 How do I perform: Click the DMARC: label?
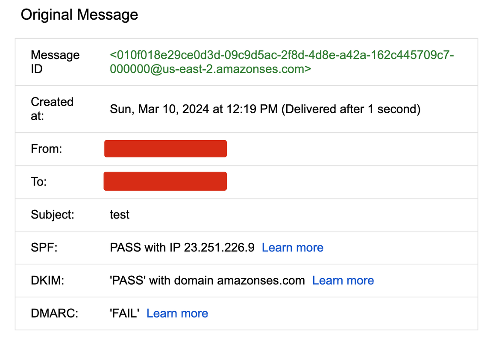coord(54,313)
